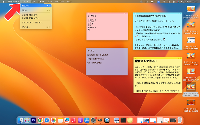Open the App Store from the Dock

(x=87, y=120)
